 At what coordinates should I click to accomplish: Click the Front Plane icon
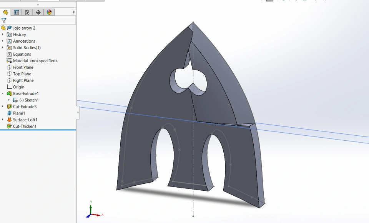tap(9, 67)
